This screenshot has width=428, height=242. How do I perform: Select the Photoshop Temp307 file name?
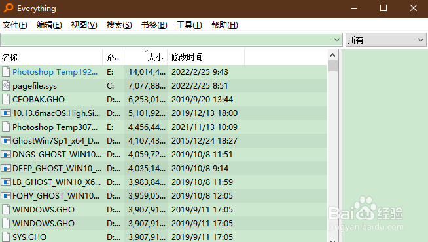coord(55,127)
